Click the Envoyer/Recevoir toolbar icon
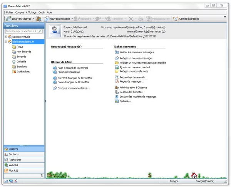 [8, 19]
